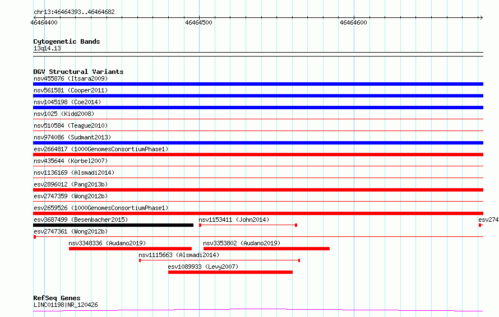Open nsv435644 (Korbel2007) label
499x317 pixels.
(x=71, y=161)
